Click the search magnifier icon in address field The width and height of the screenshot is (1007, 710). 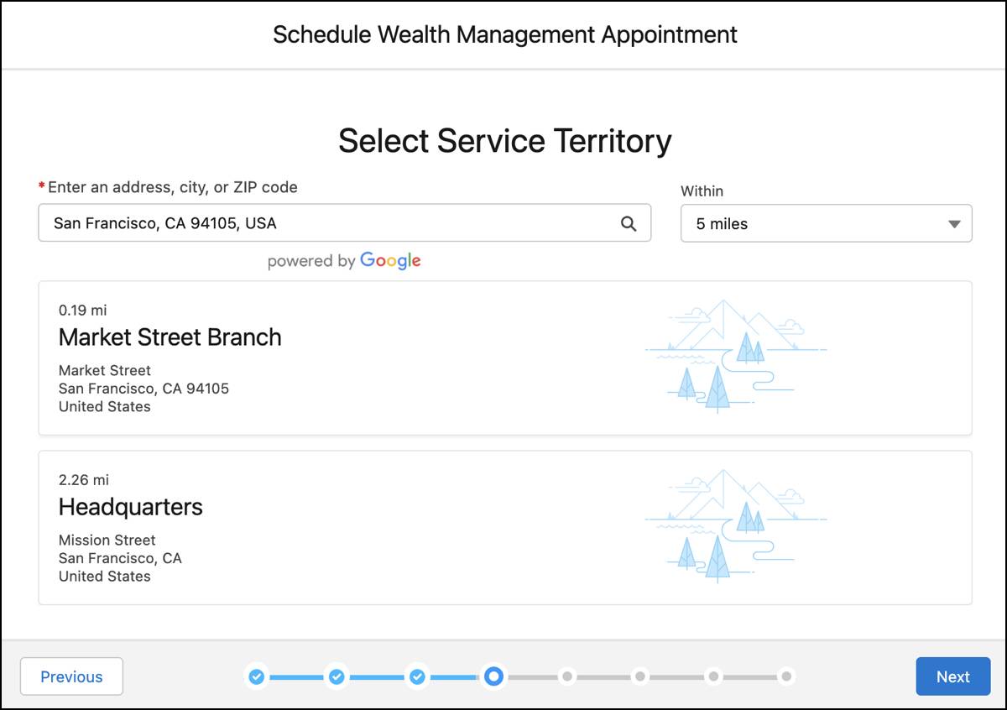[629, 223]
